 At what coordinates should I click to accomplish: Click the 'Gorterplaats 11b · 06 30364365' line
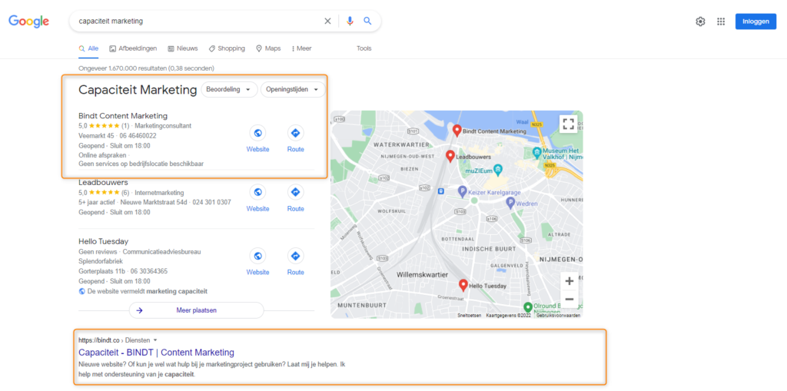(x=123, y=271)
